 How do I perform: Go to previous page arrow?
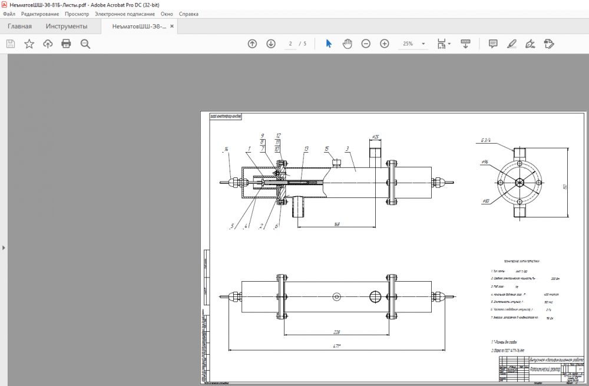pos(252,44)
